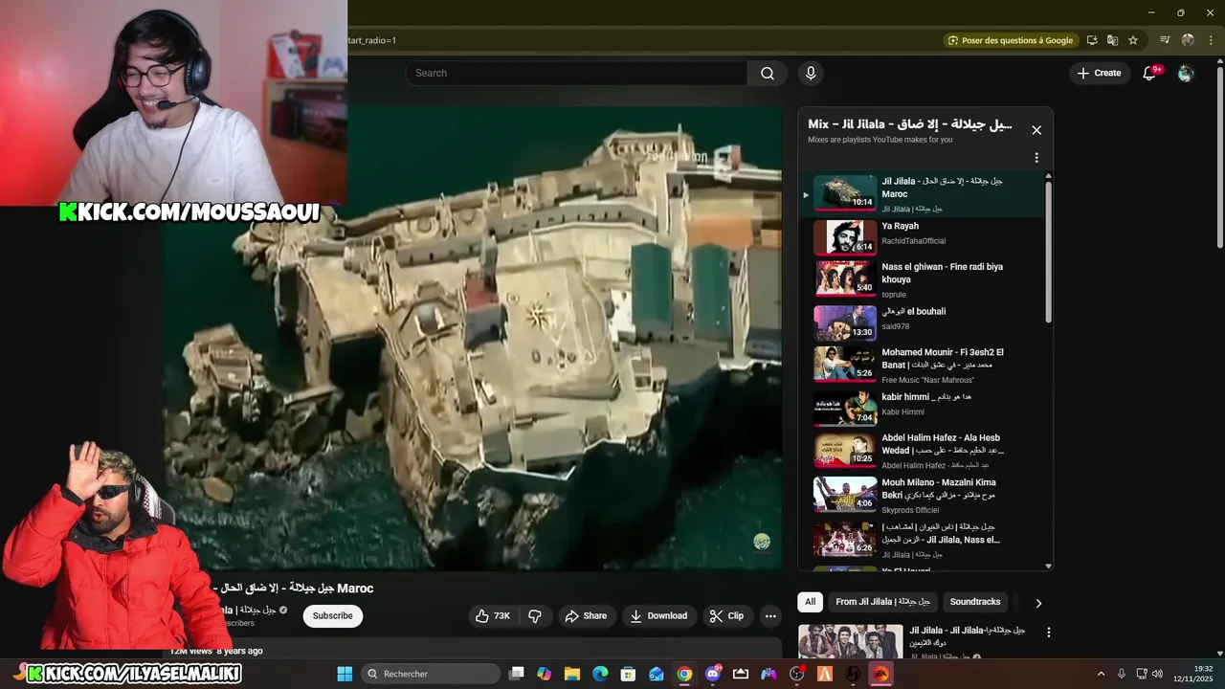
Task: Click the Download button
Action: tap(658, 616)
